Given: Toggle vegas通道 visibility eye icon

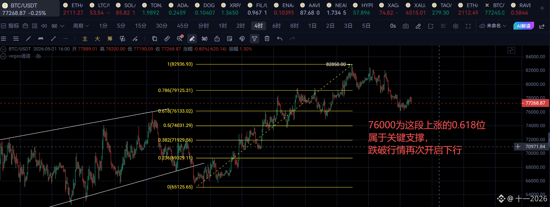Looking at the screenshot, I should click(38, 56).
